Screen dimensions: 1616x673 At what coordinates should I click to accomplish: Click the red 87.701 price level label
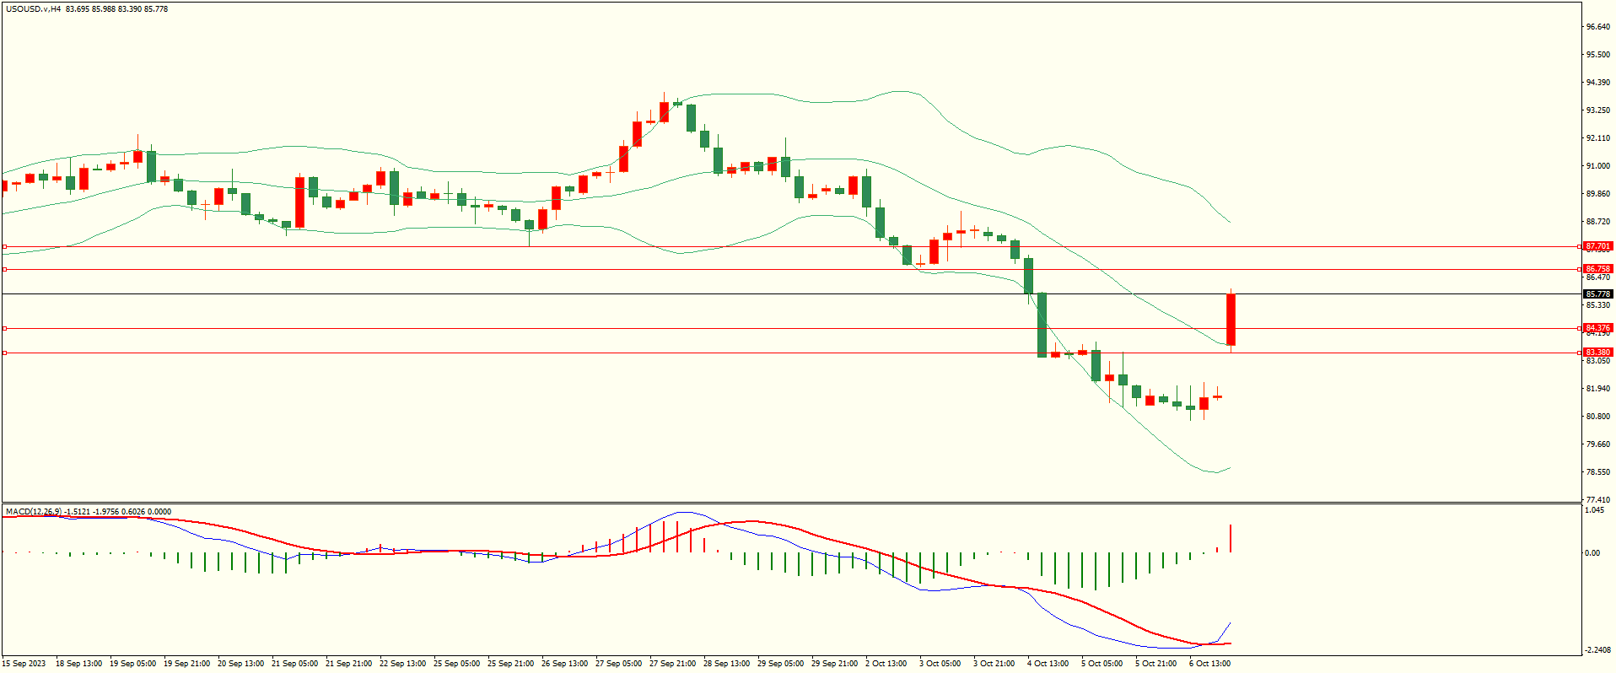coord(1597,247)
